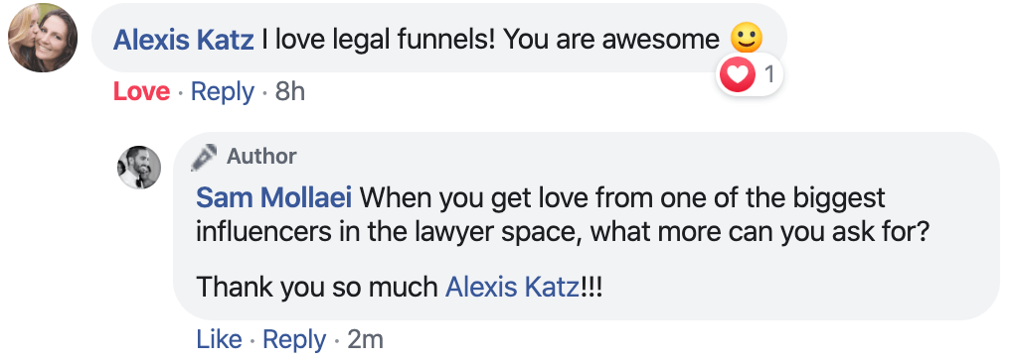This screenshot has height=362, width=1012.
Task: Like Sam Mollaei's reply
Action: [x=220, y=339]
